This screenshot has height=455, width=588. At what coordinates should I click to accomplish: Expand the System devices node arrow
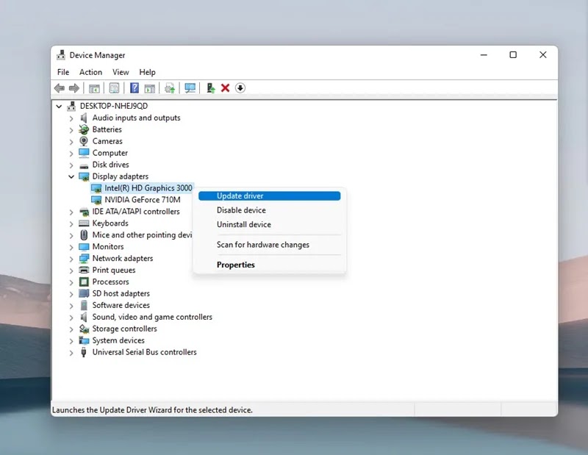coord(71,340)
